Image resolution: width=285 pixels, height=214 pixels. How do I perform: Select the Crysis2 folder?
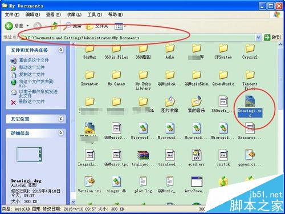(x=250, y=51)
